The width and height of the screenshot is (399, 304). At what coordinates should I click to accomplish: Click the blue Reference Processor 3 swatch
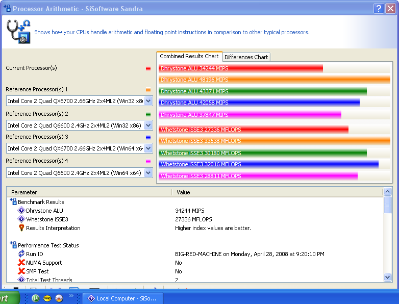click(x=148, y=137)
